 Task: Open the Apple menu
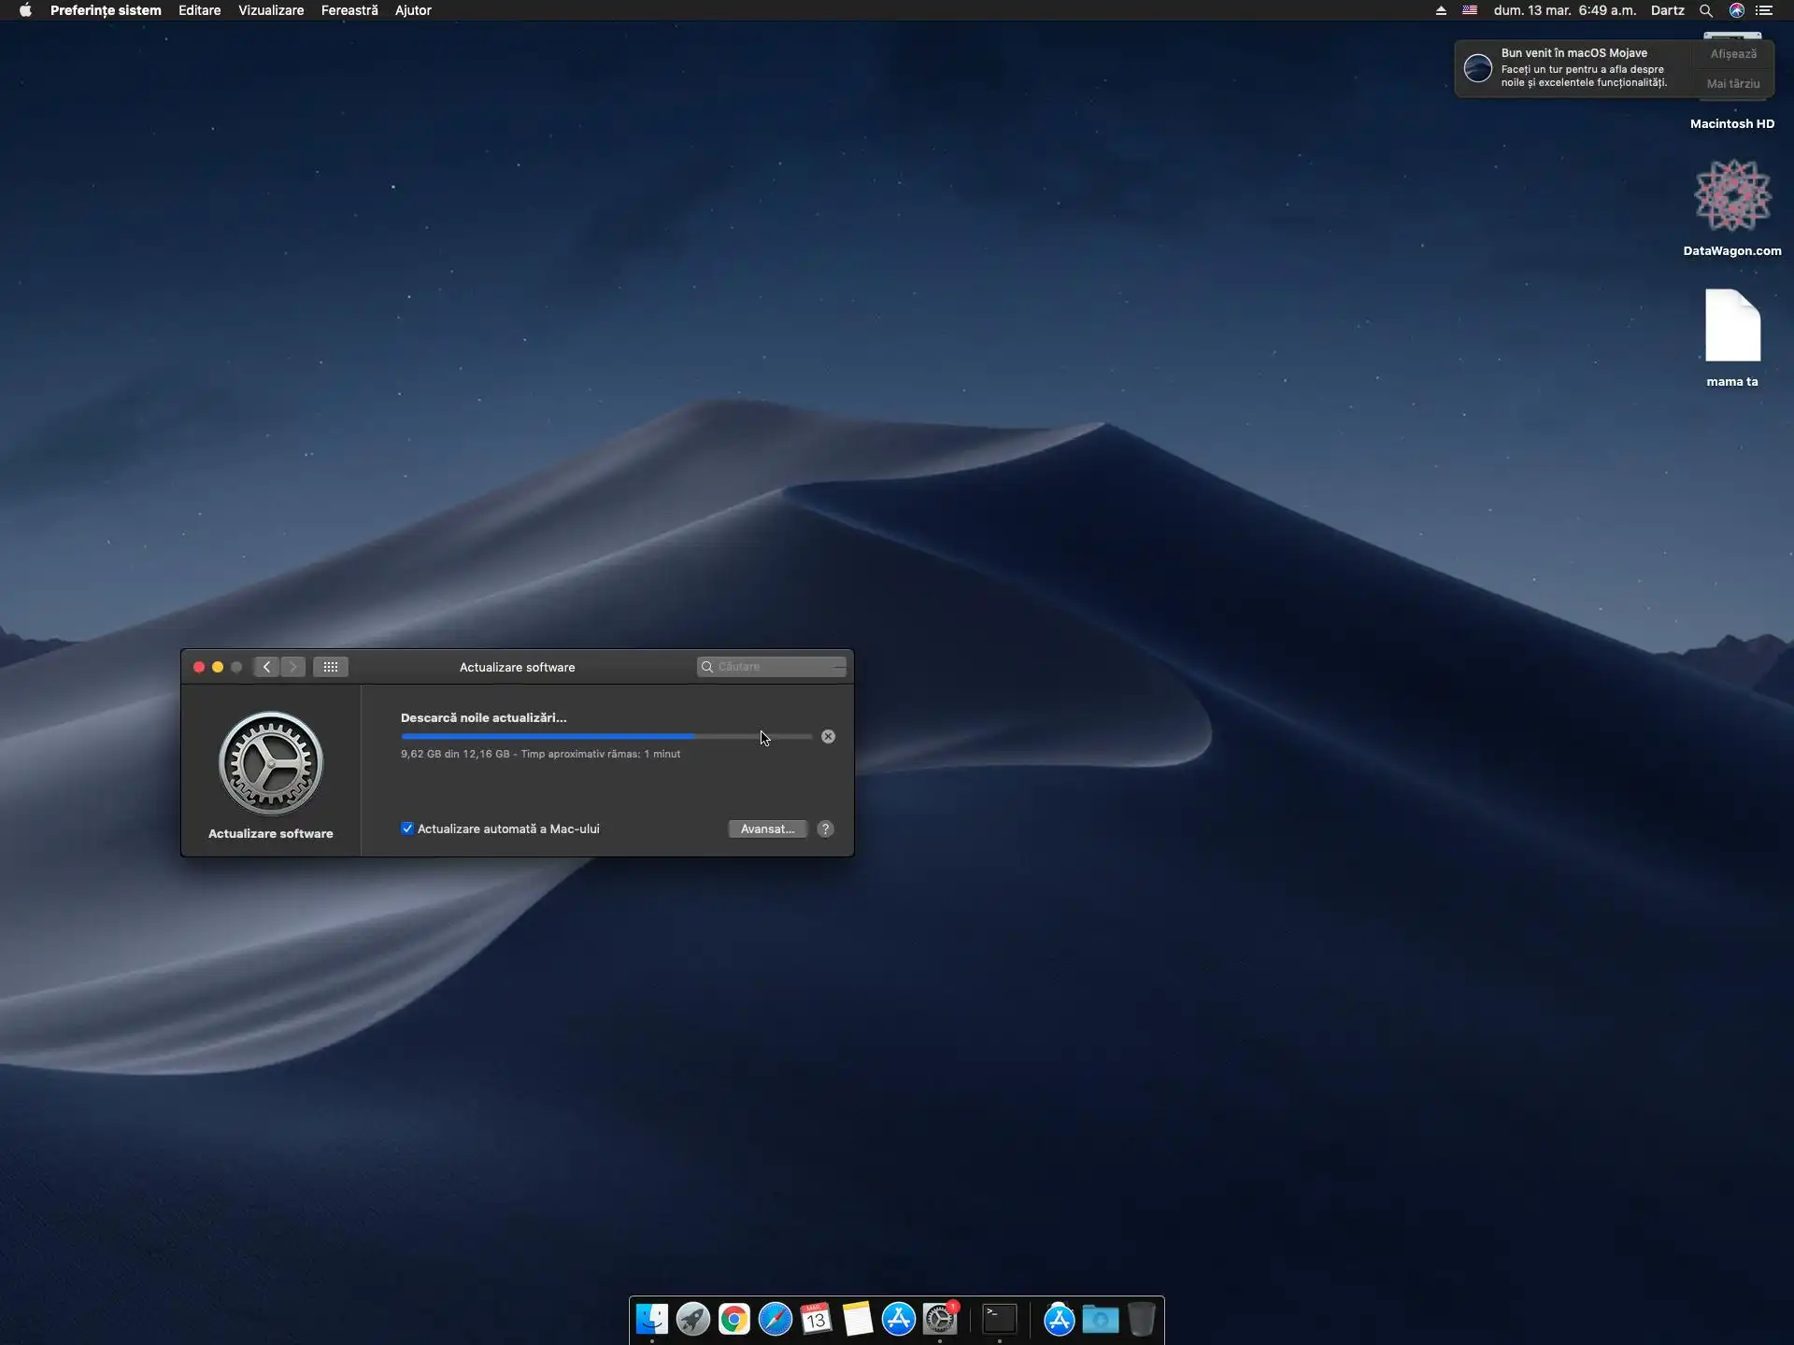pos(25,10)
